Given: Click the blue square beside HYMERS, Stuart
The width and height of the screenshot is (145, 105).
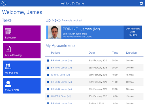Looking at the screenshot, I should point(48,96).
